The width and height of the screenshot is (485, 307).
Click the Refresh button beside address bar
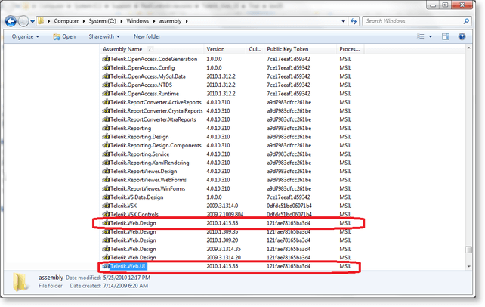click(354, 21)
